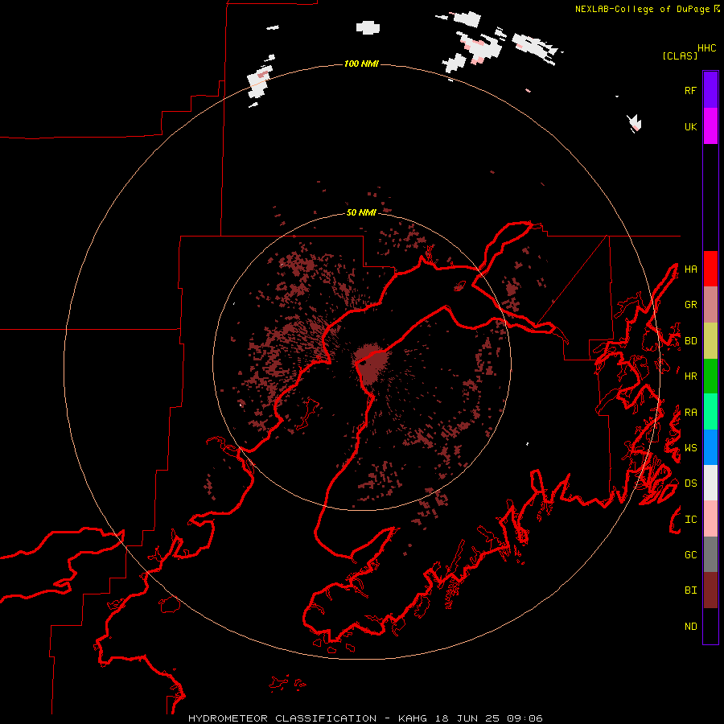Click the WS legend label
724x724 pixels.
690,448
